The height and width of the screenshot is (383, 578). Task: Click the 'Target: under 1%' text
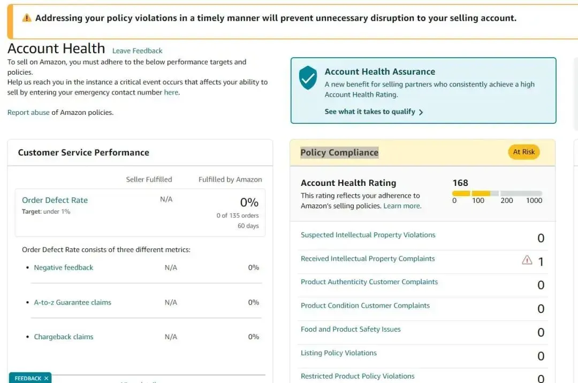coord(46,212)
